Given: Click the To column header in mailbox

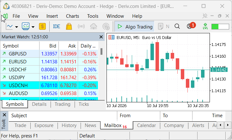Looking at the screenshot, I should click(x=176, y=116).
